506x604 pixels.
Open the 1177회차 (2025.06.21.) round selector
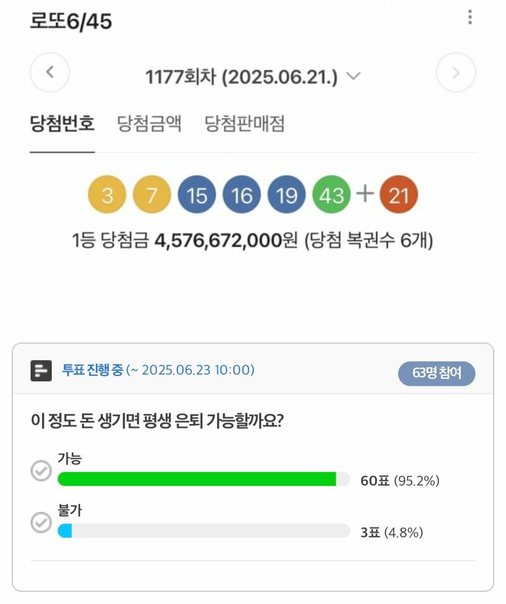click(252, 76)
